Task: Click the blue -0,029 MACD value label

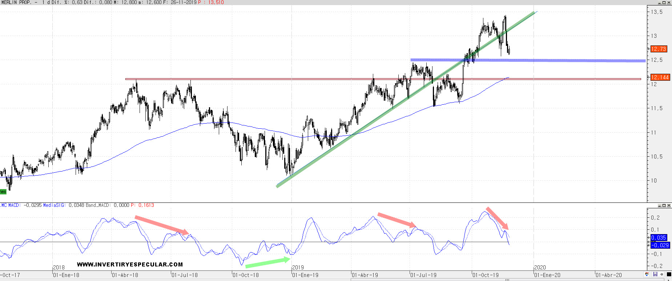Action: [659, 245]
